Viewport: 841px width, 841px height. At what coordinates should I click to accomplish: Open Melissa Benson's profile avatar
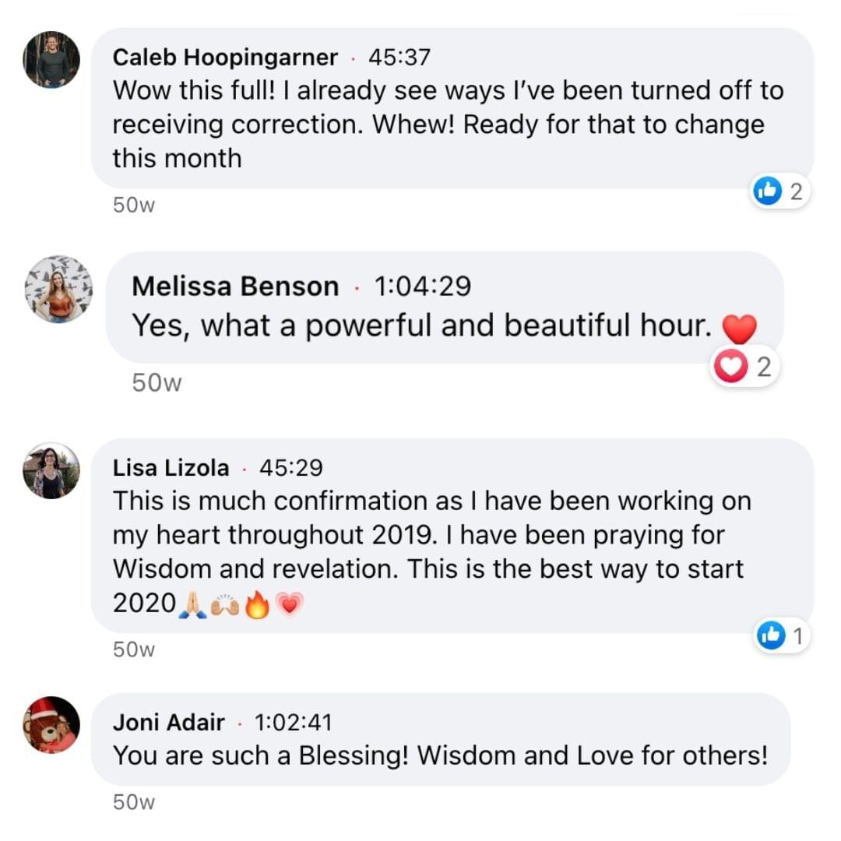pyautogui.click(x=59, y=288)
